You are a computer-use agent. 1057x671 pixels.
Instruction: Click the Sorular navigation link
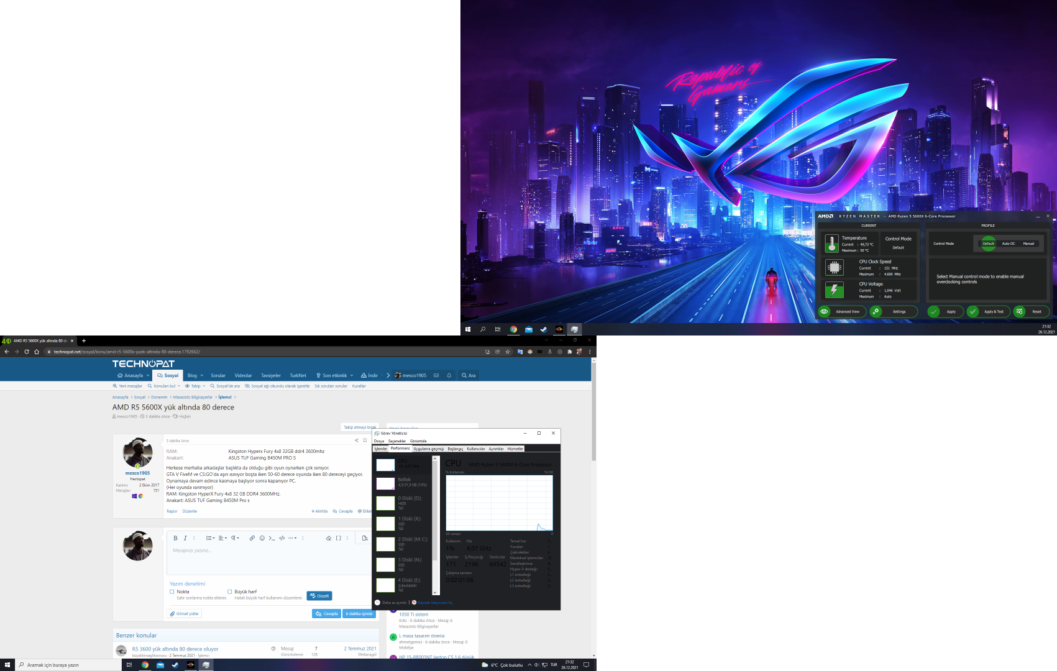[x=218, y=376]
